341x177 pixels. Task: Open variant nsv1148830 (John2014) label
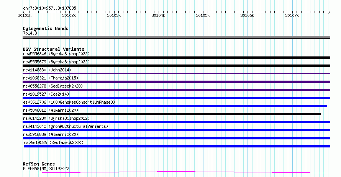tap(47, 70)
